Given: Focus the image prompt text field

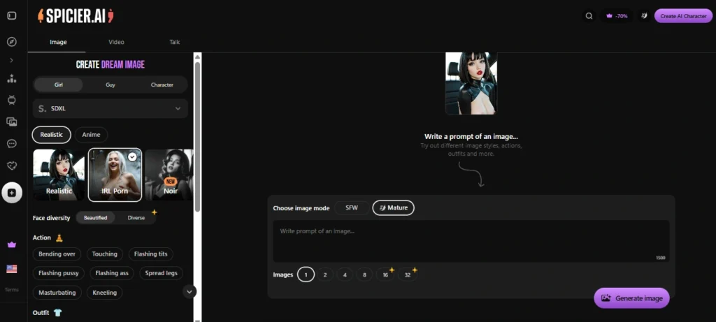Looking at the screenshot, I should [471, 241].
